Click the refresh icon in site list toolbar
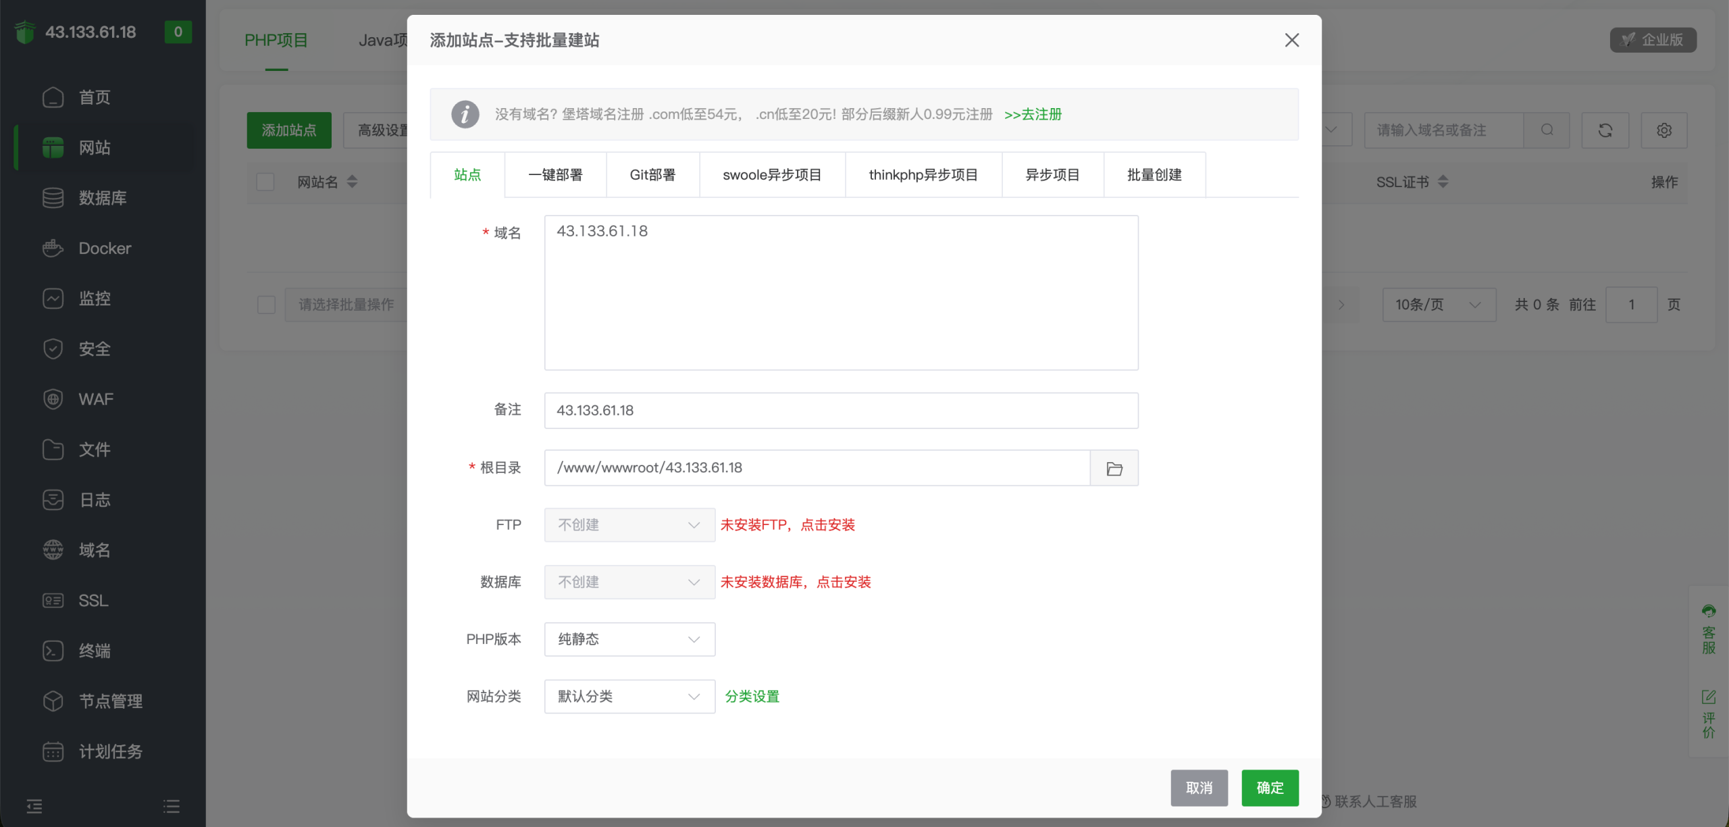 (1605, 130)
